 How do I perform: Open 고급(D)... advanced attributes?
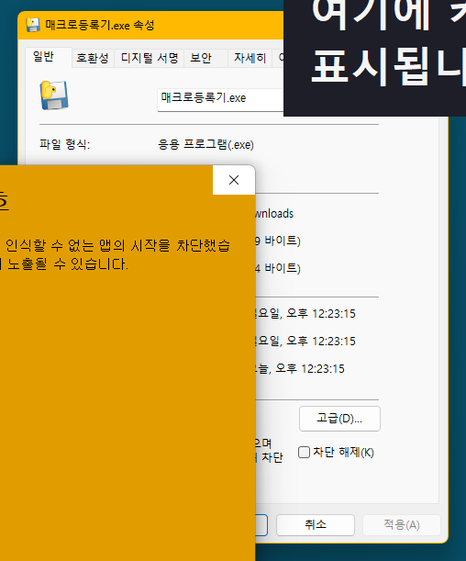(339, 419)
